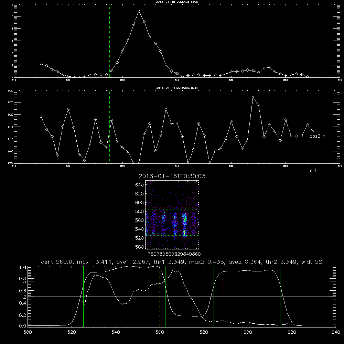Click bottom plot x-axis label '640'
This screenshot has width=344, height=344.
coord(336,332)
